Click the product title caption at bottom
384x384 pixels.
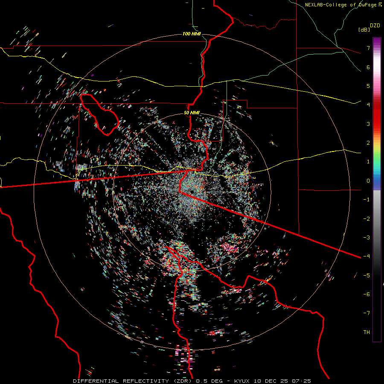(192, 381)
